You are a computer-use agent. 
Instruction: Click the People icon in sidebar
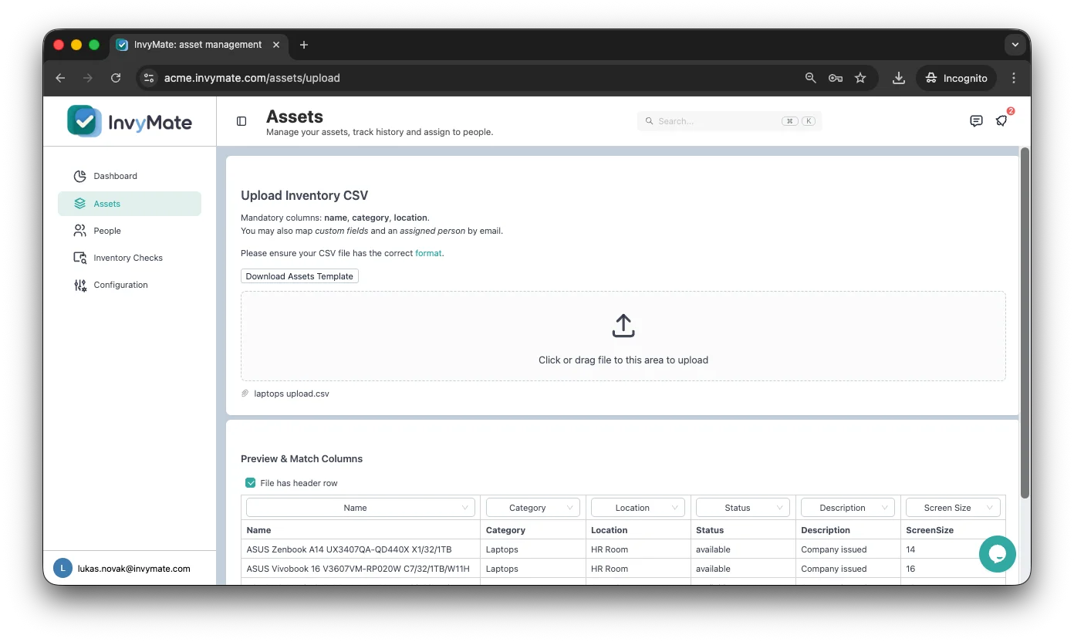pos(80,231)
